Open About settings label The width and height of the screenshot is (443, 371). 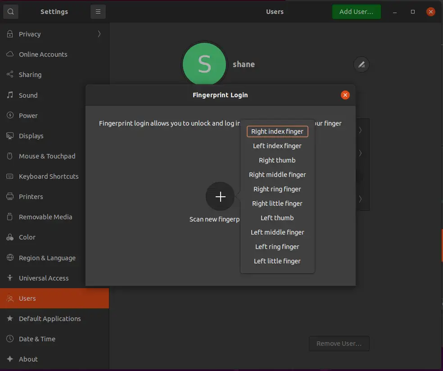click(28, 359)
